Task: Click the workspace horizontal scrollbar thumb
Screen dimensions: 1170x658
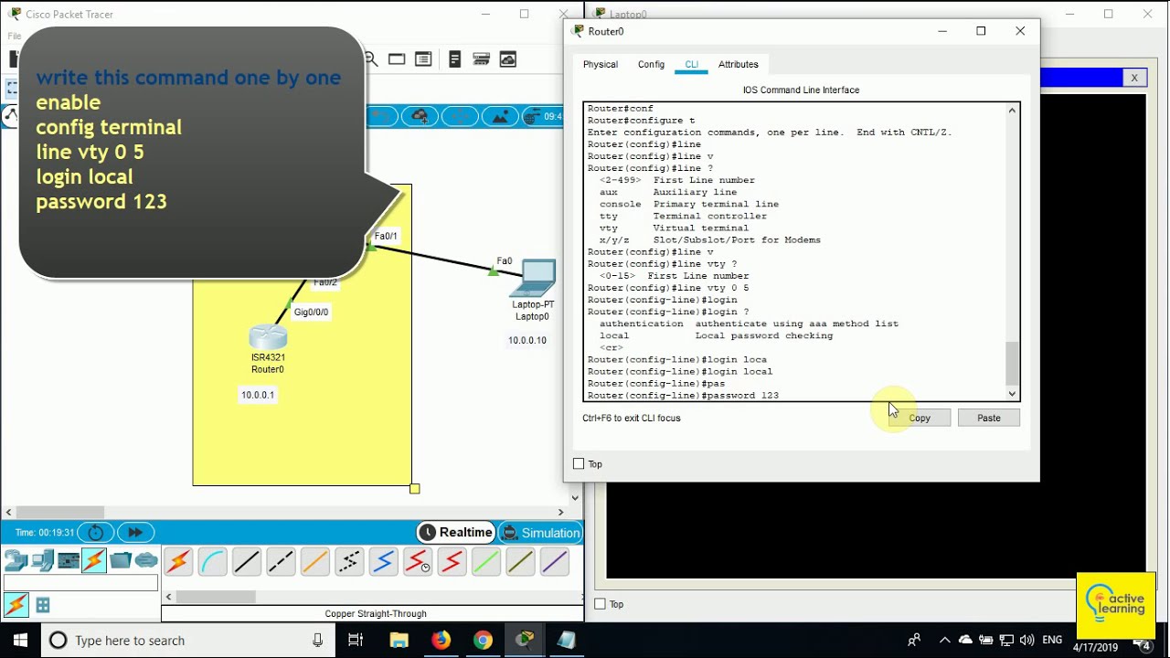Action: (x=60, y=512)
